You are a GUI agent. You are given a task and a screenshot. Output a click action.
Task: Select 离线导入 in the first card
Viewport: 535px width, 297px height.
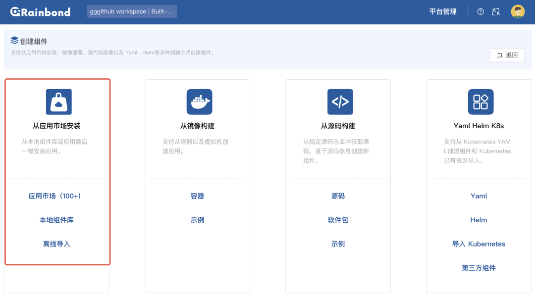coord(56,244)
